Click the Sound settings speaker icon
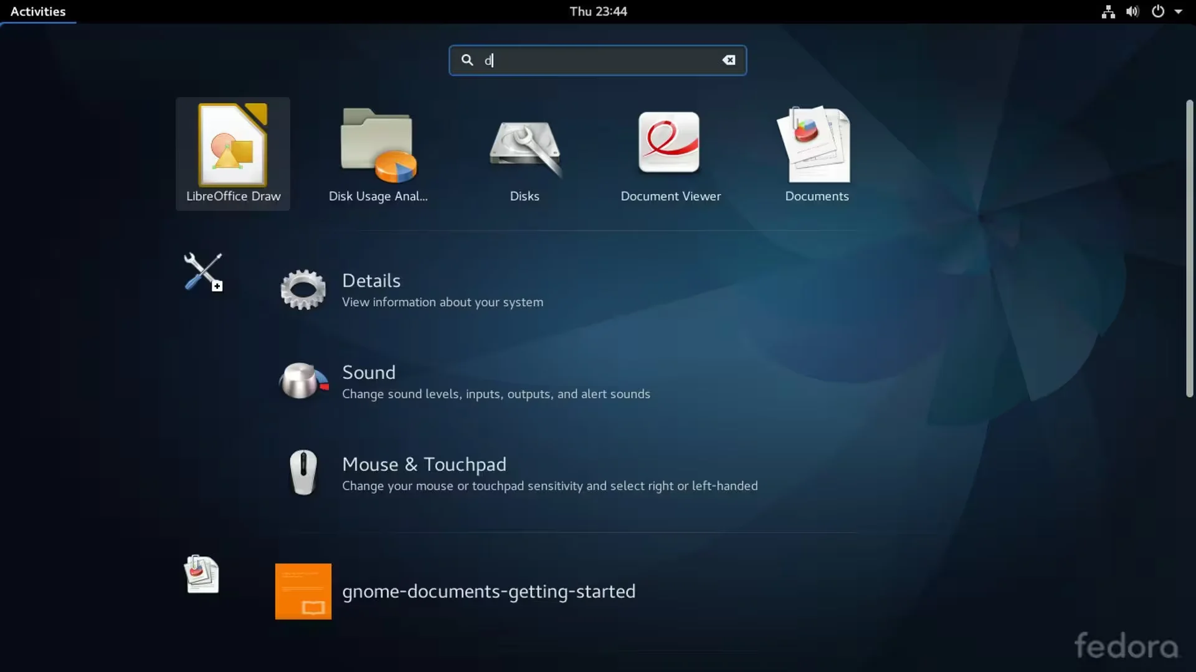The height and width of the screenshot is (672, 1196). coord(303,381)
